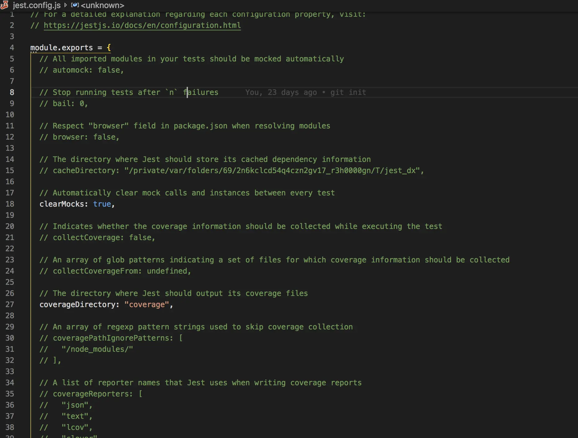Click the symbol icon beside <unknown>
This screenshot has width=578, height=438.
(x=75, y=5)
